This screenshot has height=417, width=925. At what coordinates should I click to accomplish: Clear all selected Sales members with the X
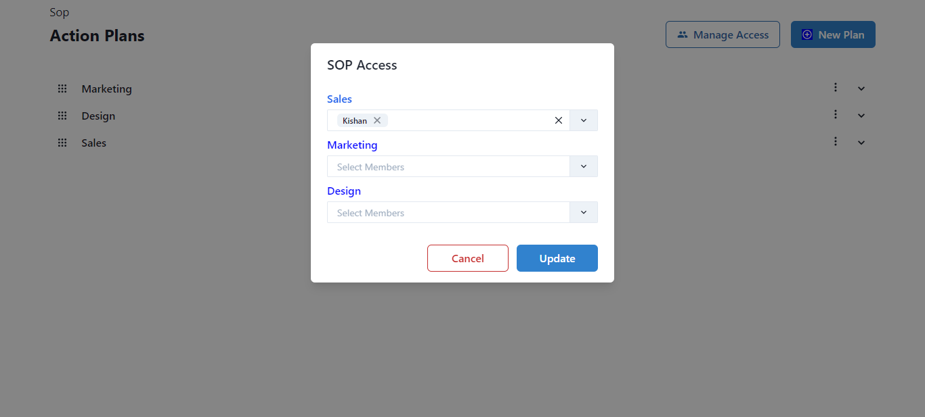point(558,120)
